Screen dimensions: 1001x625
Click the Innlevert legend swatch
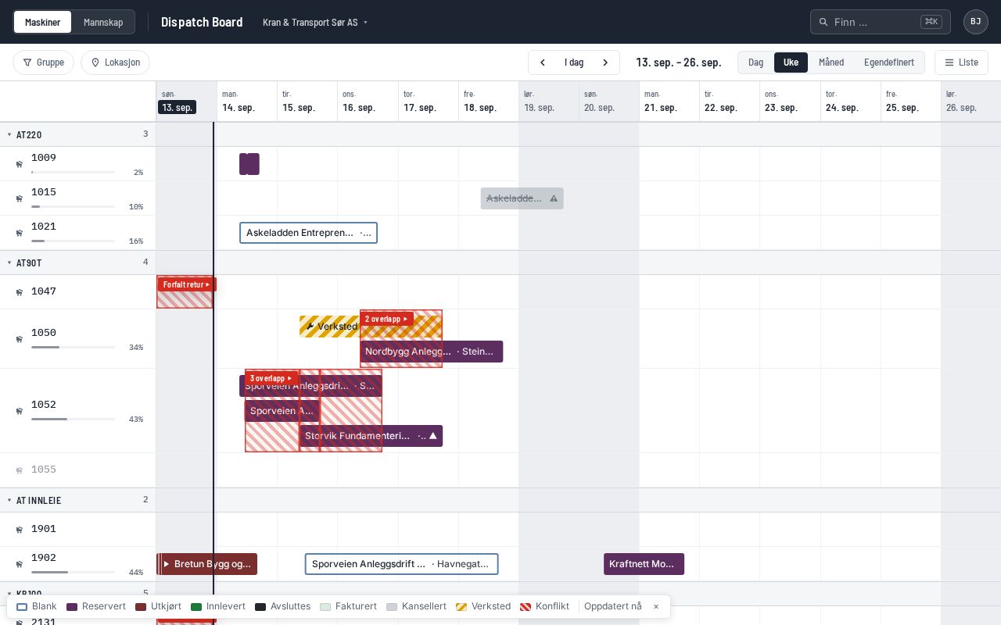click(x=196, y=606)
